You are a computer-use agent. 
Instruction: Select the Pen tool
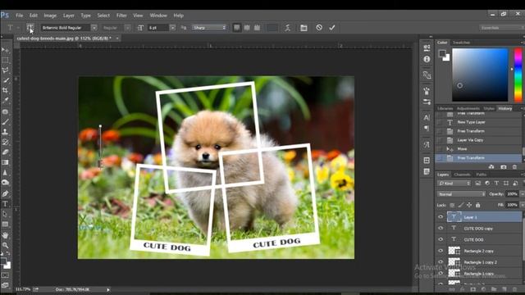(5, 193)
